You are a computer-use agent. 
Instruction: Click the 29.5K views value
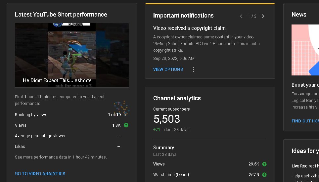[254, 164]
